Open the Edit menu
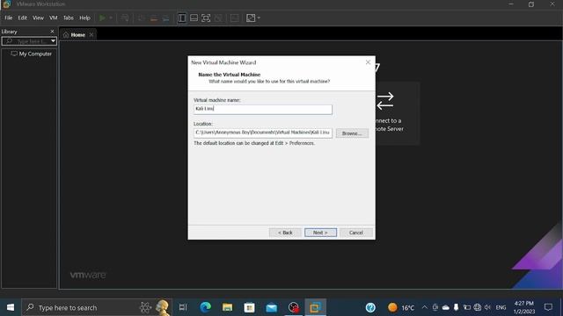This screenshot has height=316, width=563. click(x=22, y=18)
